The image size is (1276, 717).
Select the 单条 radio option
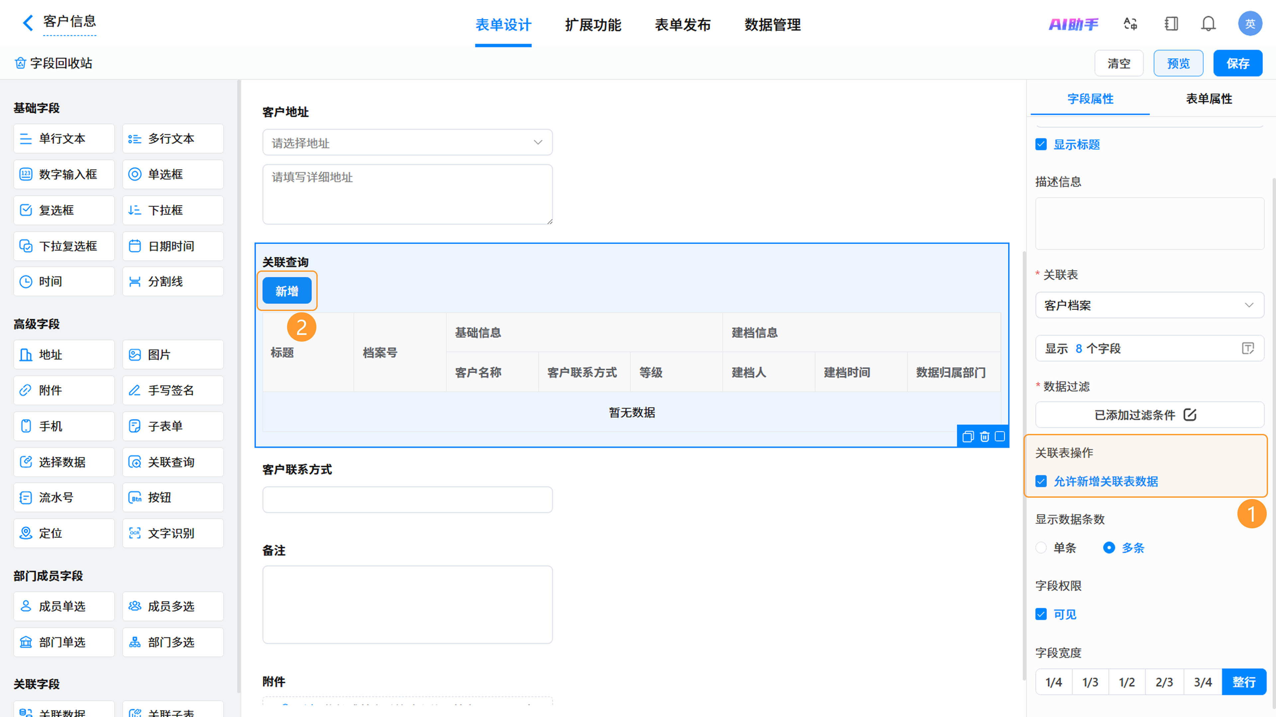coord(1041,548)
